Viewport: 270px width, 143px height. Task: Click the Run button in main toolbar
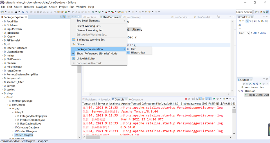(99, 12)
